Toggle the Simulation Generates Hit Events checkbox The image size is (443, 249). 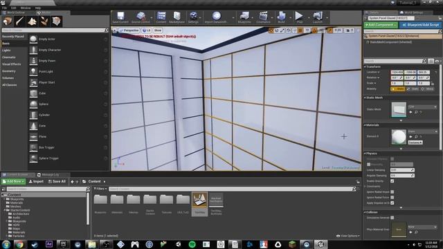tap(392, 218)
